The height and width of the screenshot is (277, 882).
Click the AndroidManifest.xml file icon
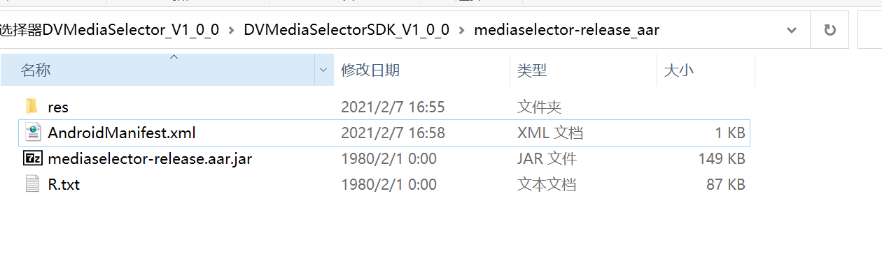32,133
